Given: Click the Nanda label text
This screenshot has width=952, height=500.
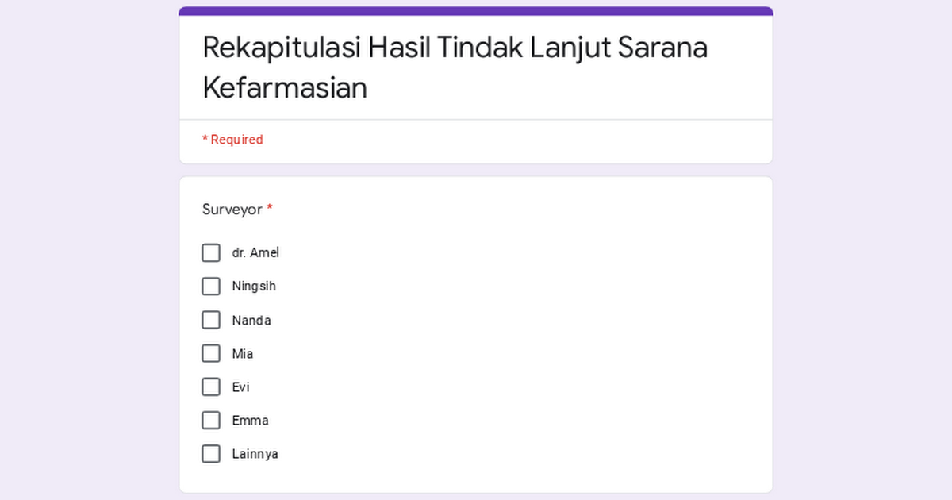Looking at the screenshot, I should 251,320.
